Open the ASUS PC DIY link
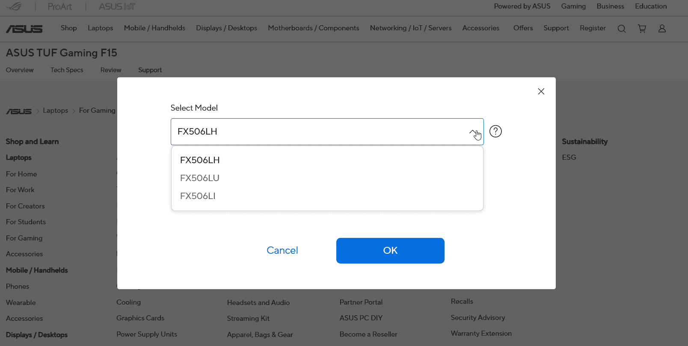This screenshot has height=346, width=688. [361, 318]
